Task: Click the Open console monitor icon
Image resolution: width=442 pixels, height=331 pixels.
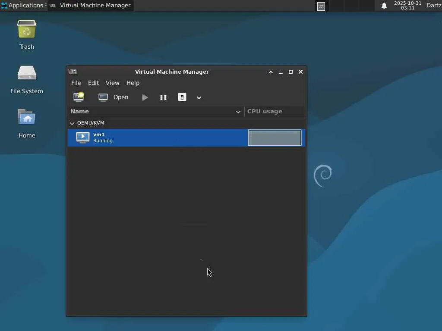Action: point(103,97)
